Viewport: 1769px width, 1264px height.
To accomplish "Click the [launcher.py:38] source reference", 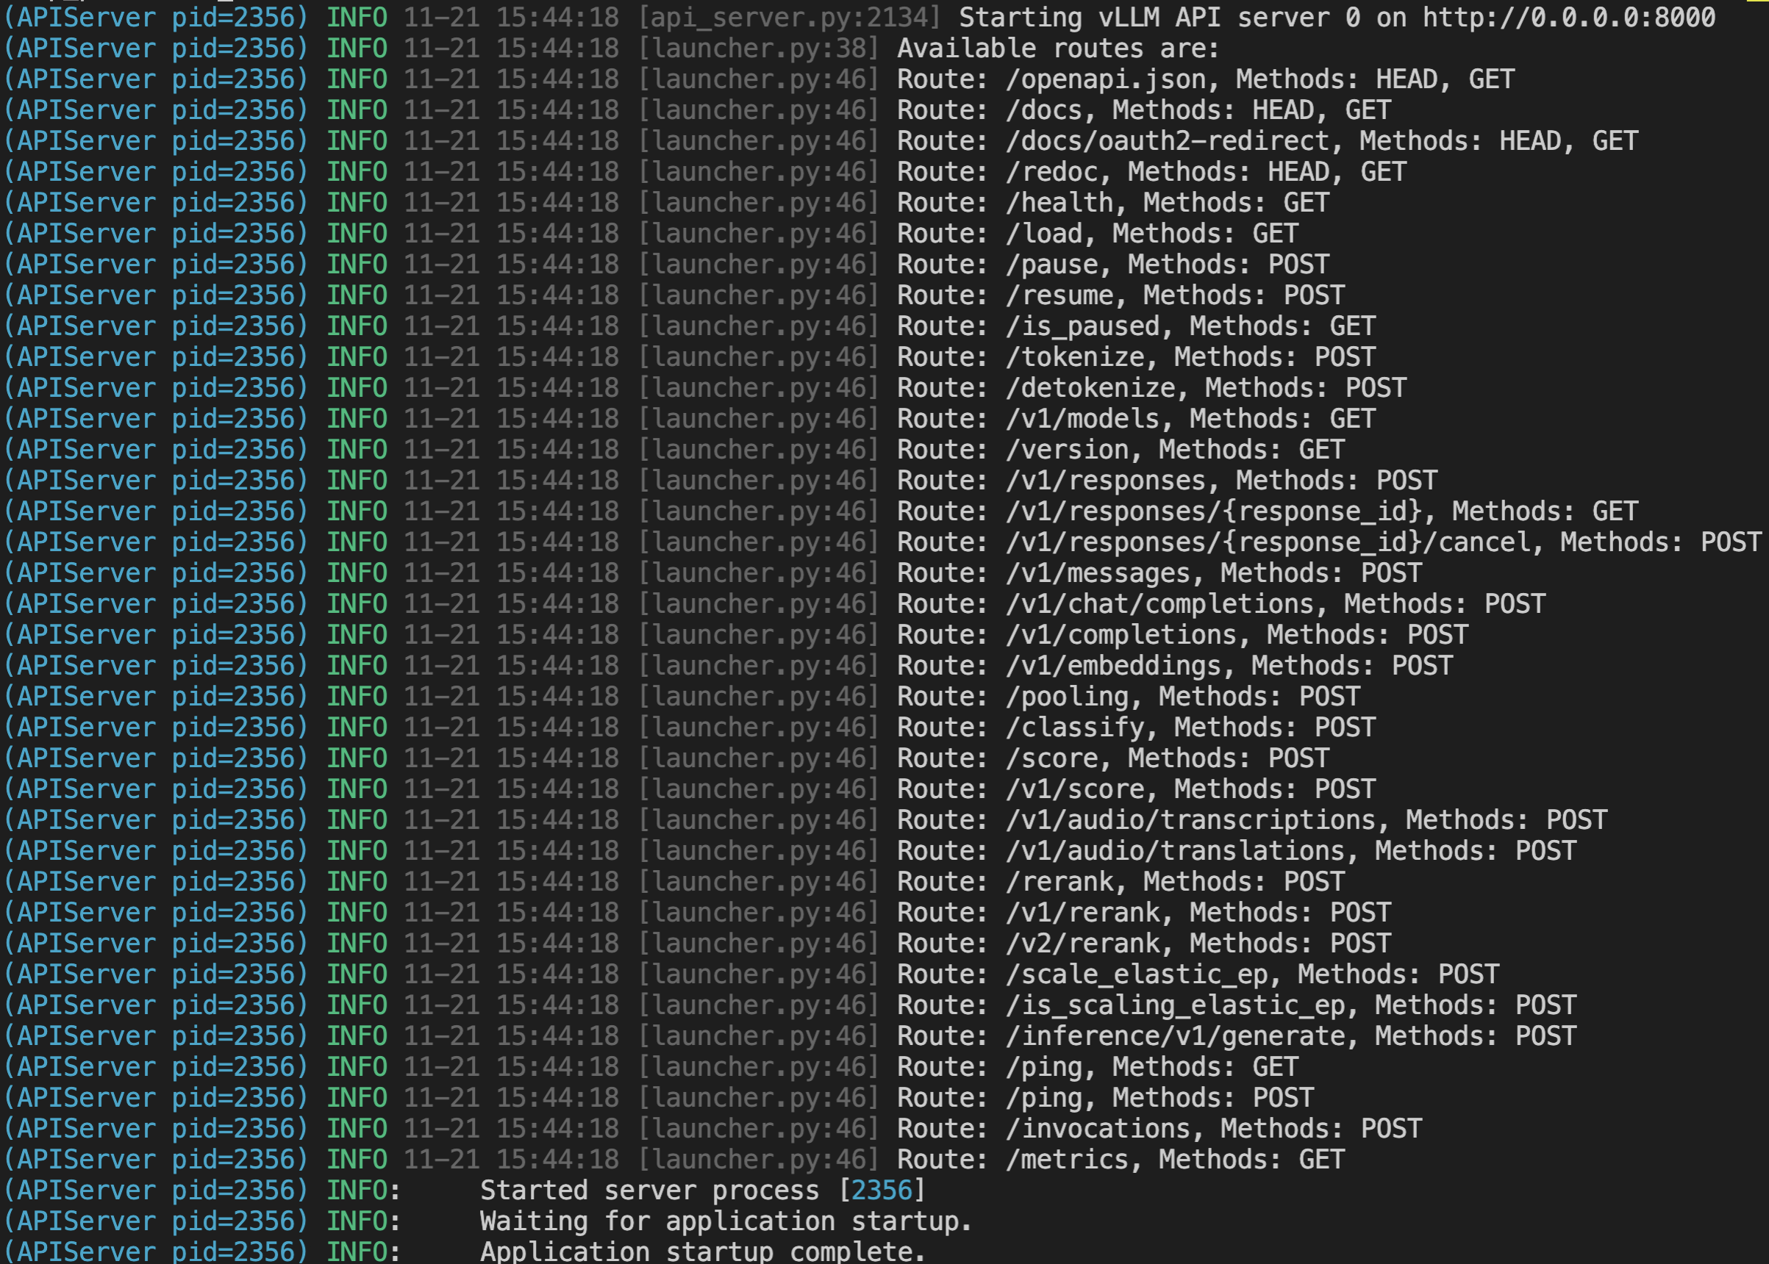I will (758, 49).
